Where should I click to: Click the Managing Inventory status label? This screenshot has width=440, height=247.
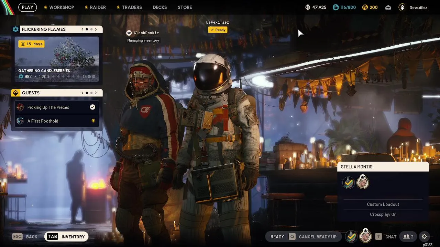143,40
